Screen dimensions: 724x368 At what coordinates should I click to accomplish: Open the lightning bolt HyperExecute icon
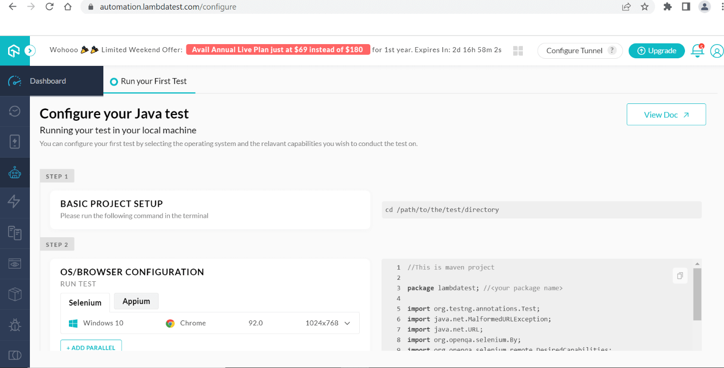(x=14, y=202)
